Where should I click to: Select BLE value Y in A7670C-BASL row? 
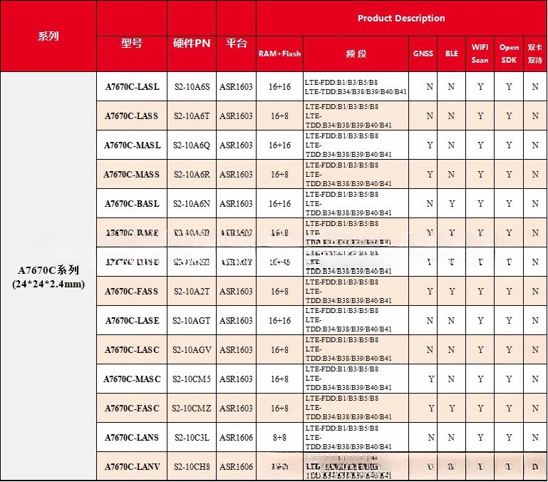coord(452,204)
